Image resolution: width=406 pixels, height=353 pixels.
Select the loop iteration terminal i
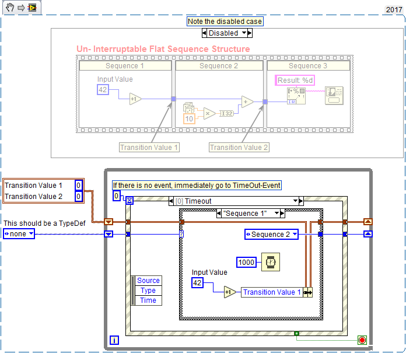(114, 340)
